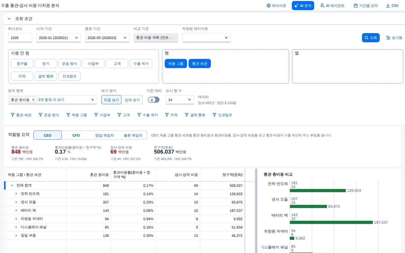Click the 전력 반도체 chart bar 126,603
This screenshot has height=253, width=405.
coord(318,191)
